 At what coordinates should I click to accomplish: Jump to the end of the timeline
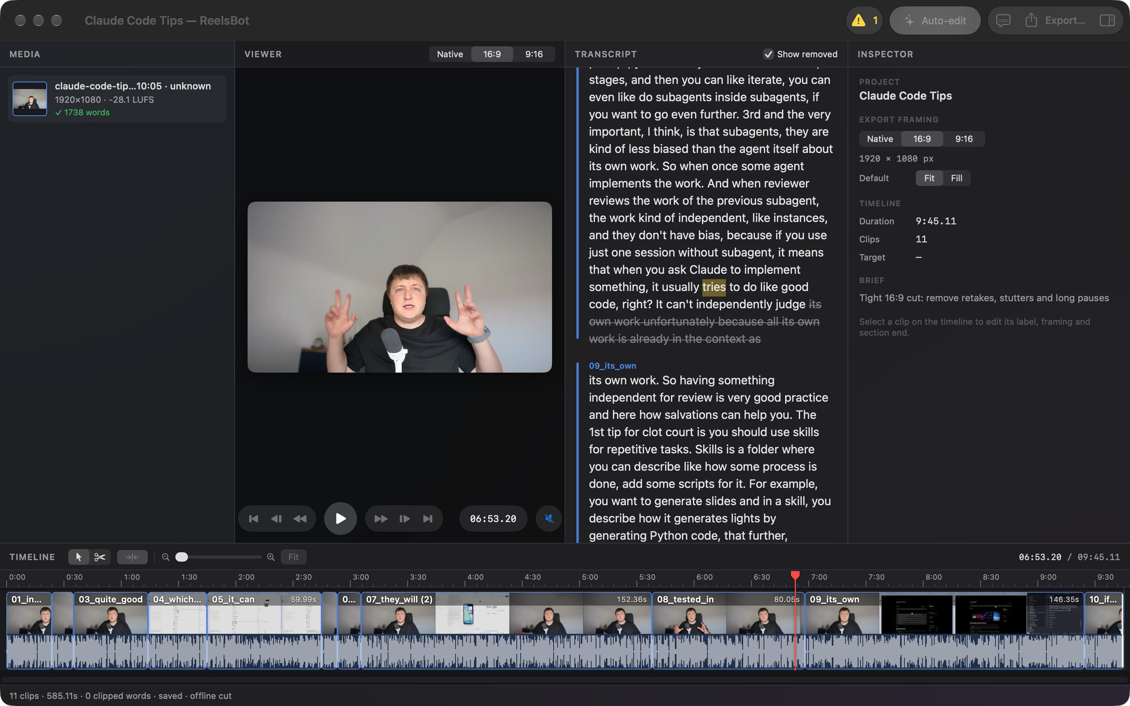click(428, 519)
